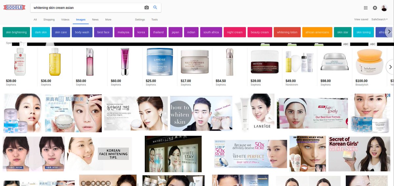Filter by the 'japan' chip
The width and height of the screenshot is (394, 186).
point(175,32)
